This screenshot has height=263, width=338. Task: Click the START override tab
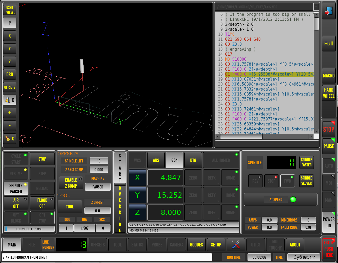[x=120, y=168]
